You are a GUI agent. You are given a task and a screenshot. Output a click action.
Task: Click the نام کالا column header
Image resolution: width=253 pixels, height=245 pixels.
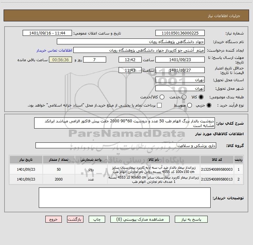click(154, 159)
